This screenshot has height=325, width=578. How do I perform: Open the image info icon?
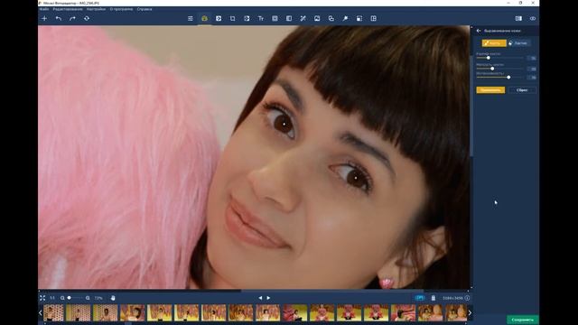click(467, 298)
